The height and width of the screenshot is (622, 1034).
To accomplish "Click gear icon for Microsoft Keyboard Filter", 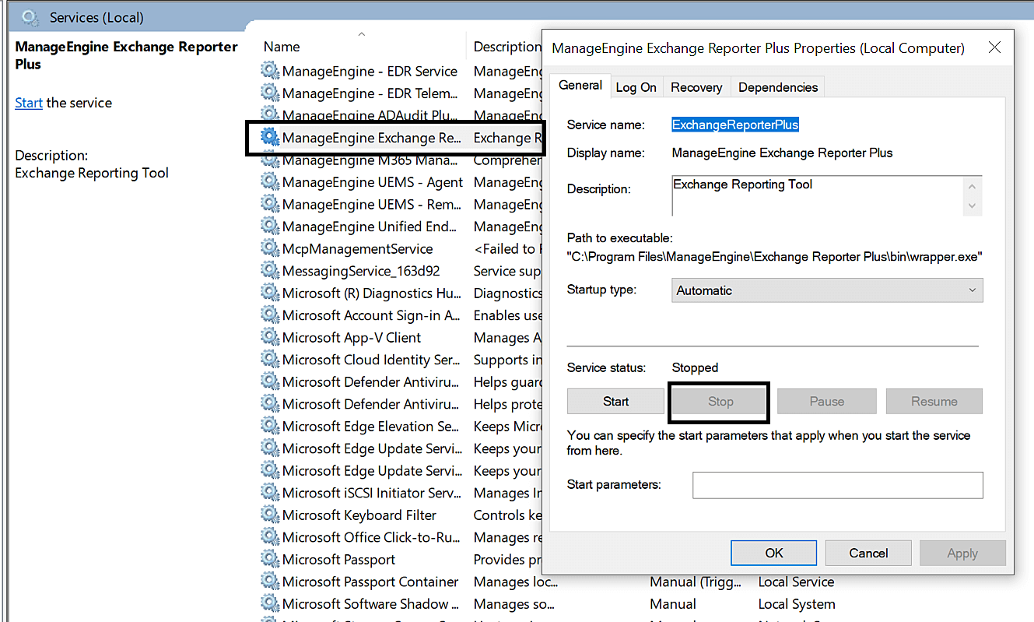I will (270, 515).
